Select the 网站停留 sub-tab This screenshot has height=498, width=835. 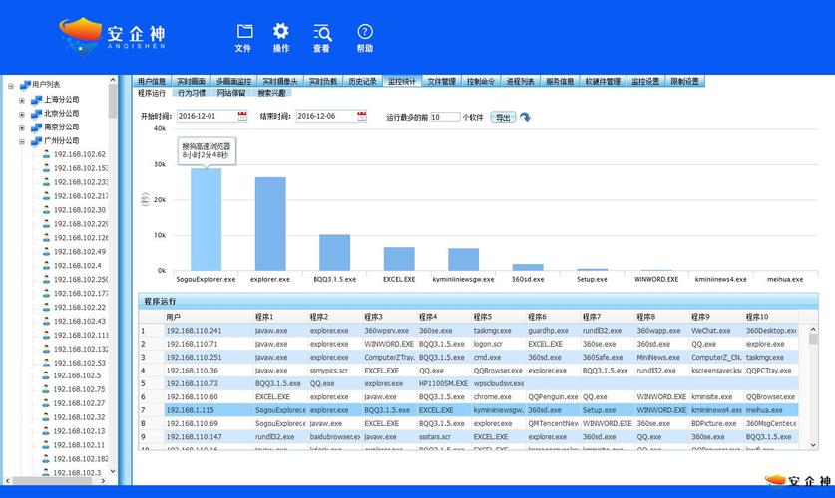point(231,93)
